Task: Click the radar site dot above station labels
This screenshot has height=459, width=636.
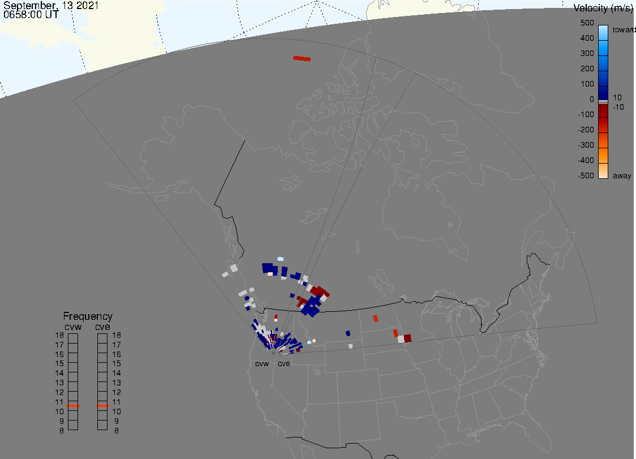Action: [273, 354]
